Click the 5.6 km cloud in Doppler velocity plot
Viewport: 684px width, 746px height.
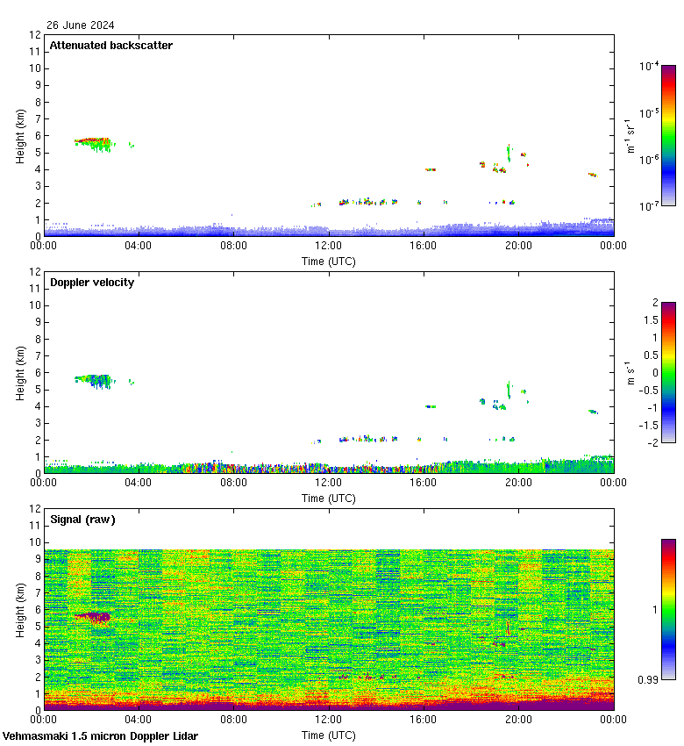pos(93,379)
